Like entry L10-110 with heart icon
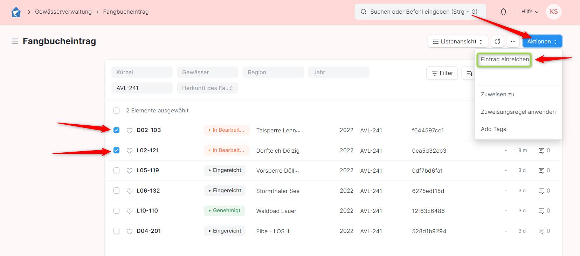Screen dimensions: 580x256 click(x=130, y=211)
